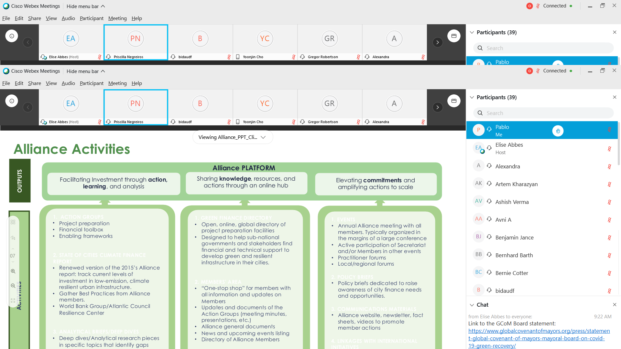Enter full-screen view of the shared content

click(x=13, y=301)
